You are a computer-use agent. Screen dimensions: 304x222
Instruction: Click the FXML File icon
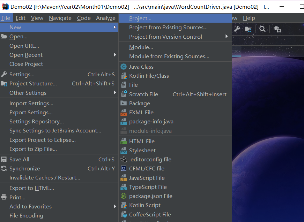(124, 113)
